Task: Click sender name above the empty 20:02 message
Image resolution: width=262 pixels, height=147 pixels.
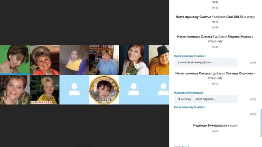Action: (x=190, y=107)
